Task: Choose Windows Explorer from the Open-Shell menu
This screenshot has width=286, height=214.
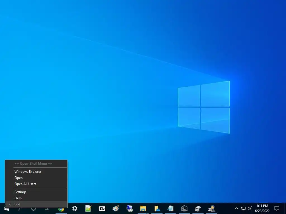Action: click(36, 172)
